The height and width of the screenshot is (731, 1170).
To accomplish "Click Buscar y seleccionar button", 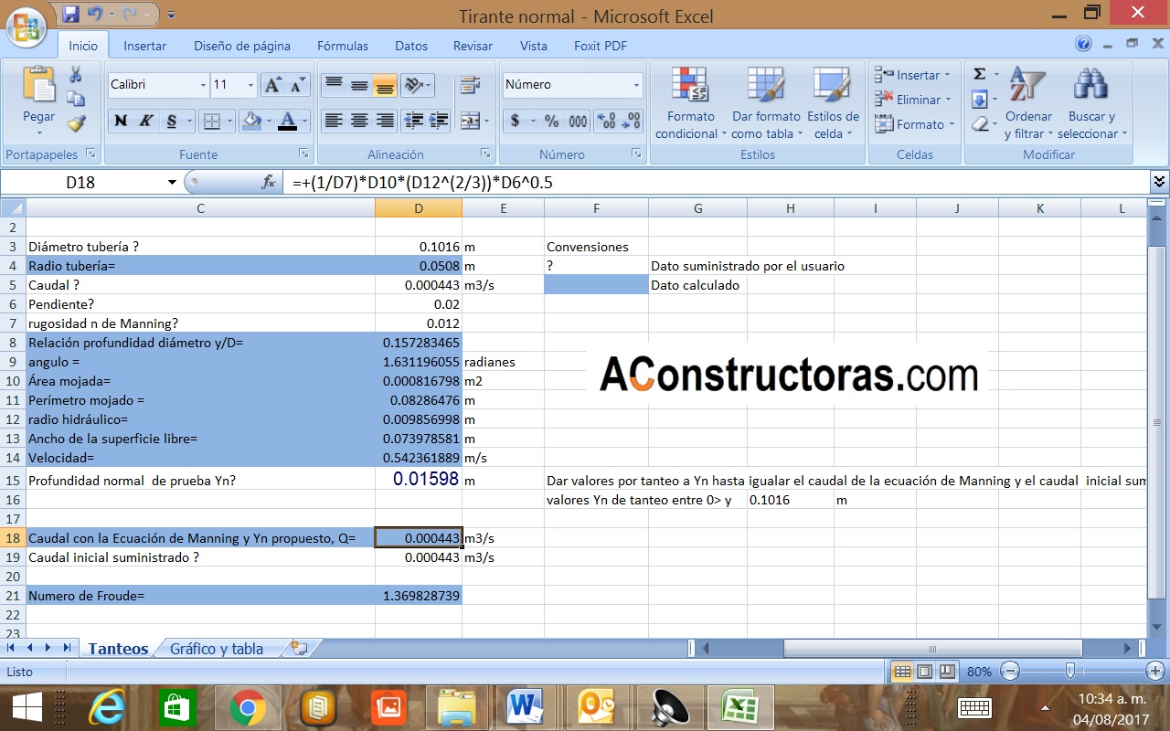I will coord(1092,103).
